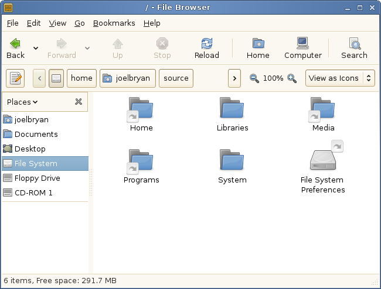Screen dimensions: 381x289
Task: Select Documents in Places sidebar
Action: [45, 134]
